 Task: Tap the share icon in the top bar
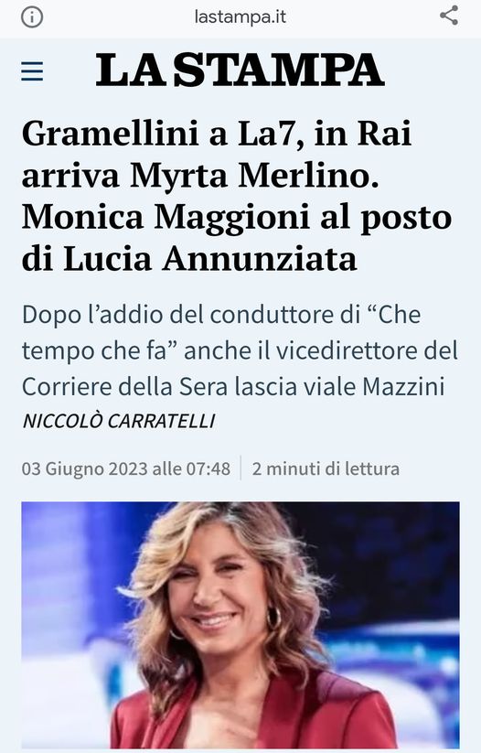click(x=449, y=16)
